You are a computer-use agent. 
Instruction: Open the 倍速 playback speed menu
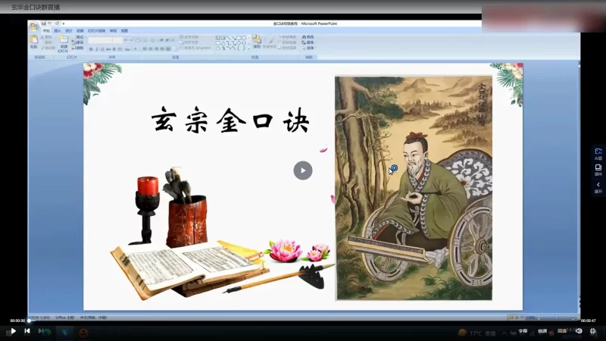(542, 331)
